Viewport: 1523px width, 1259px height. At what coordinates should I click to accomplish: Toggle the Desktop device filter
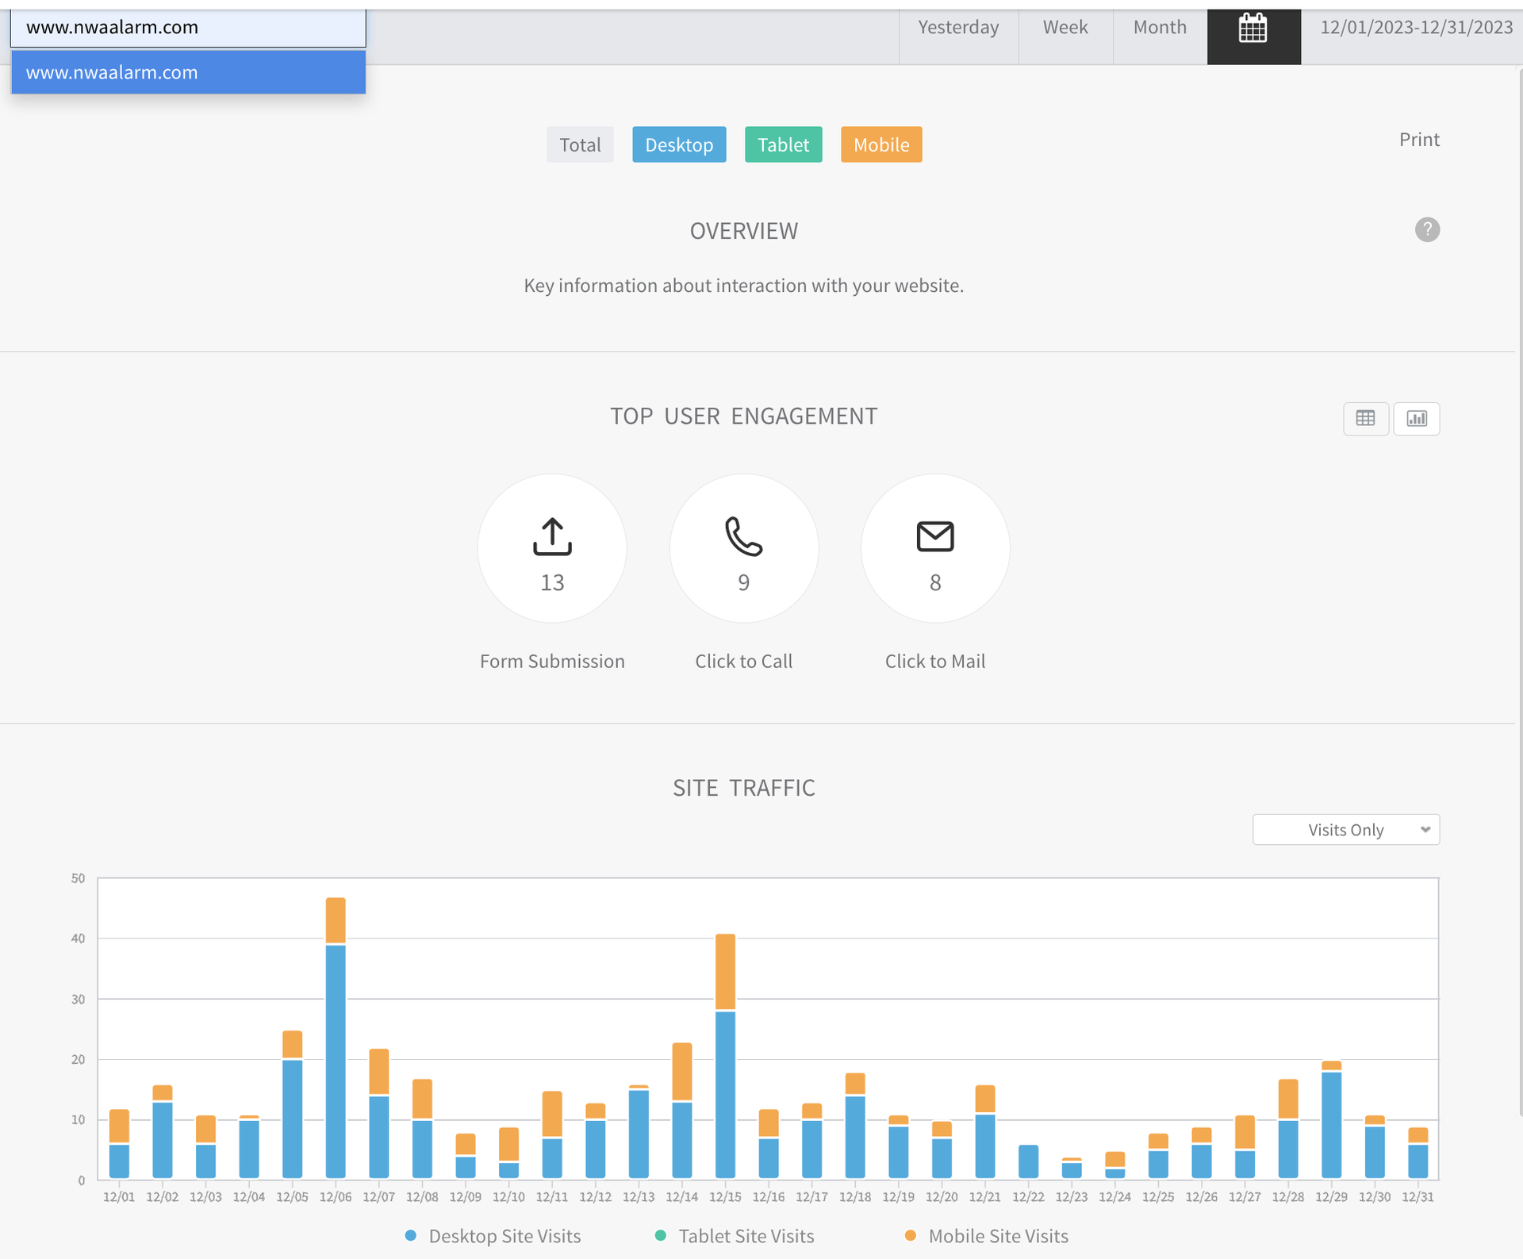(x=678, y=144)
